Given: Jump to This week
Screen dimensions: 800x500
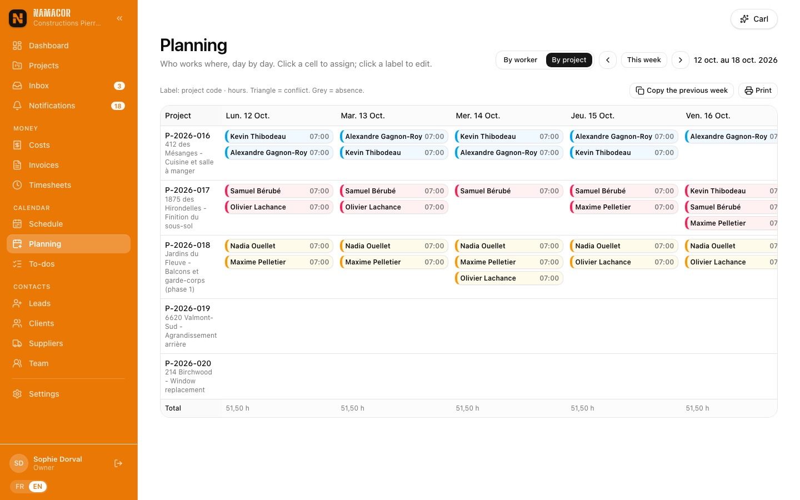Looking at the screenshot, I should [x=644, y=60].
